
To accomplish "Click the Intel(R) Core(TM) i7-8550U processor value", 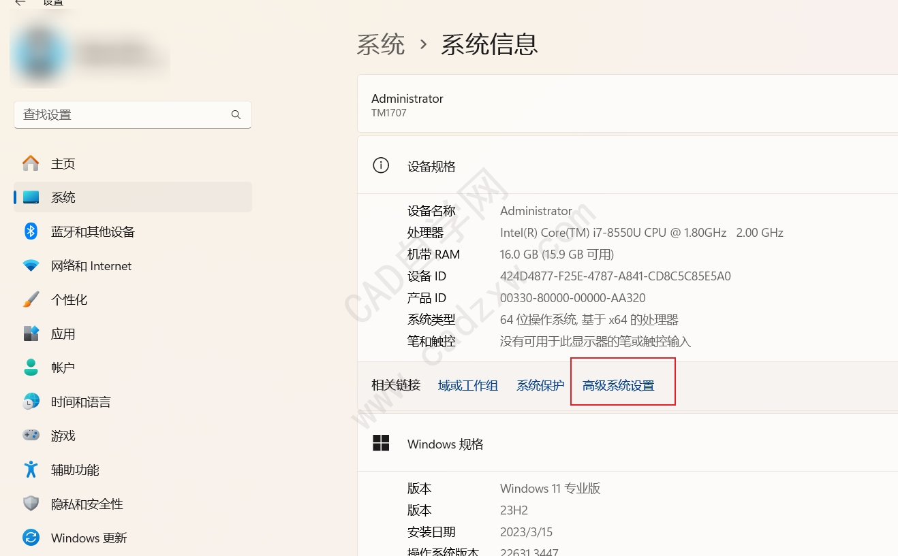I will (642, 233).
